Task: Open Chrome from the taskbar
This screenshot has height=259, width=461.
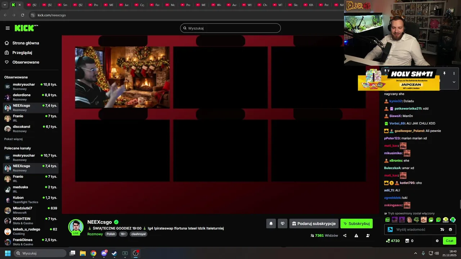Action: pos(93,253)
